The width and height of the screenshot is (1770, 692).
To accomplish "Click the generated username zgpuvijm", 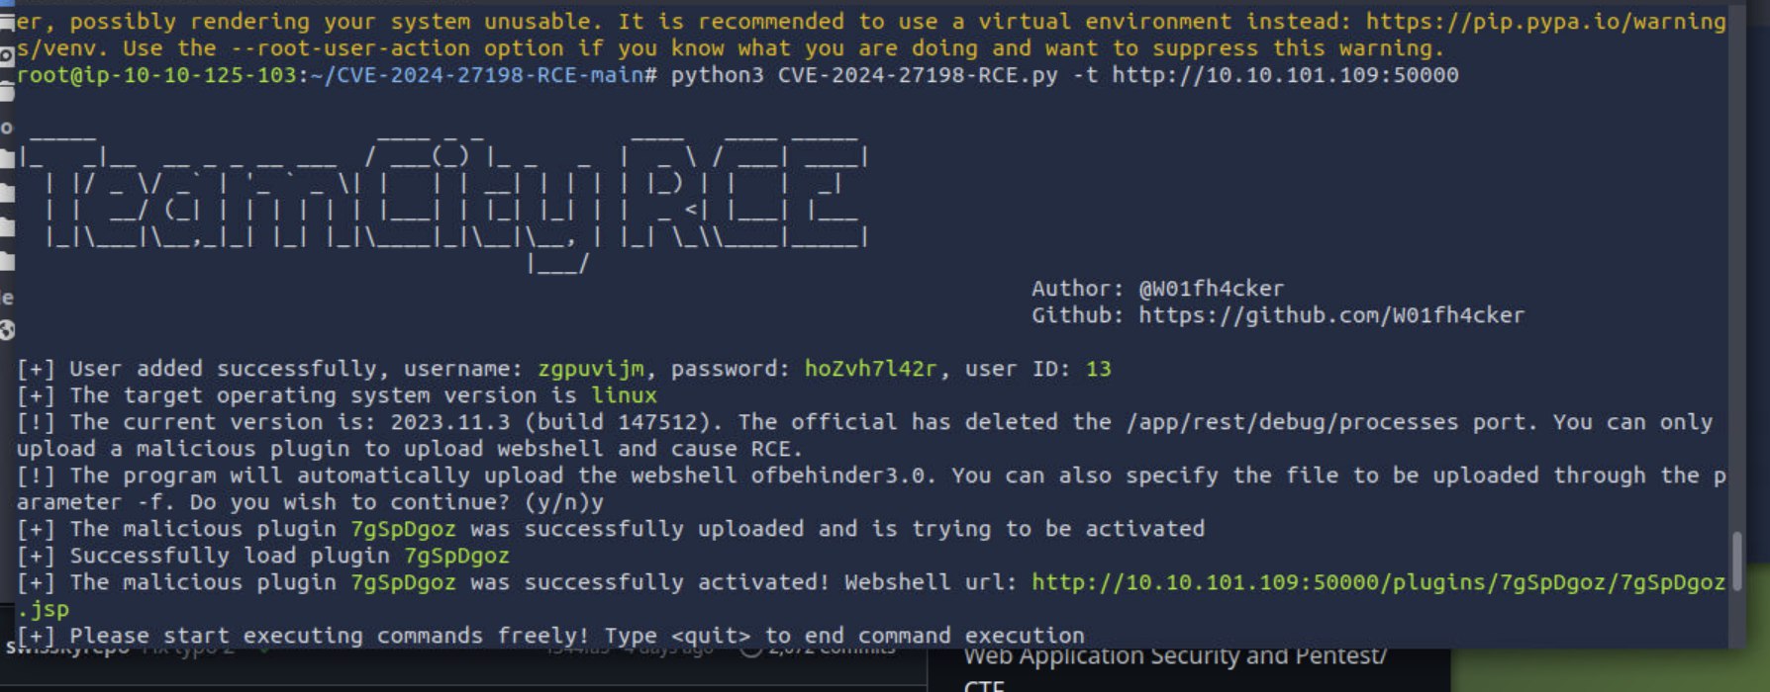I will [x=591, y=369].
